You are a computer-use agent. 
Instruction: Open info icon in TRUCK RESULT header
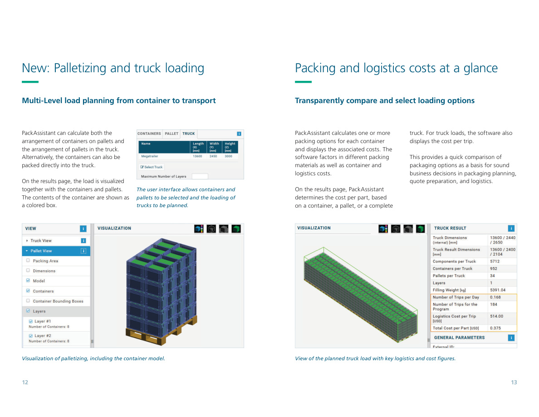click(x=511, y=228)
